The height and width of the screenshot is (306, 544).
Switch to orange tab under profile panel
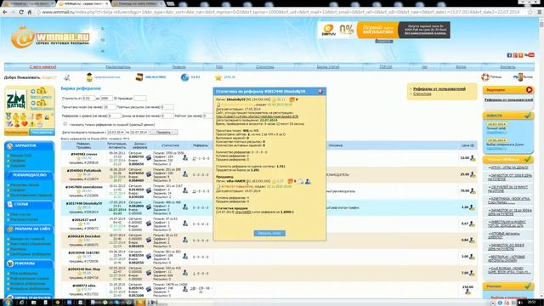17,133
